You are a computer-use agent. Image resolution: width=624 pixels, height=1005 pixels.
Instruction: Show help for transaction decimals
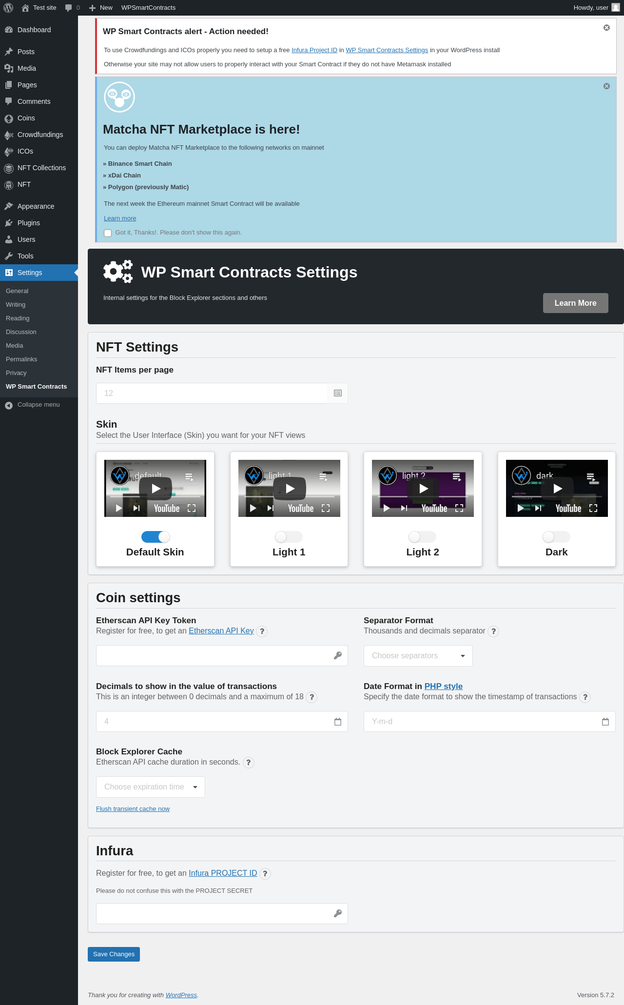(312, 697)
